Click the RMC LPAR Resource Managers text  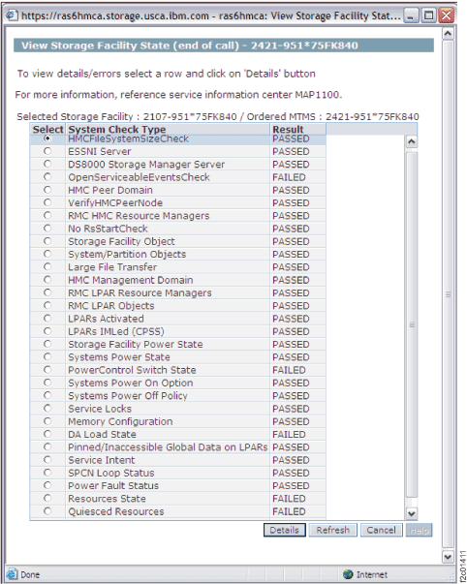coord(140,292)
